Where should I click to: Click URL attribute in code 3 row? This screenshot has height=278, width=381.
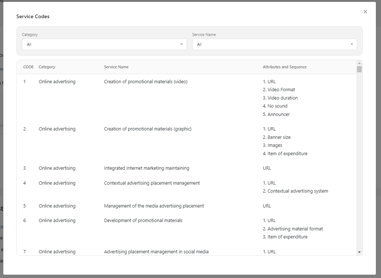tap(267, 168)
